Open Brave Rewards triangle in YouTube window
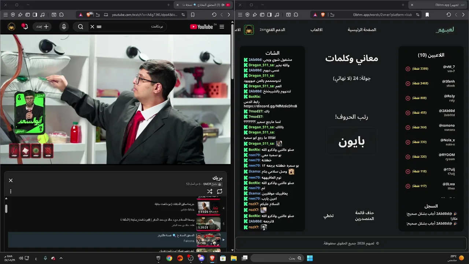 [x=81, y=15]
